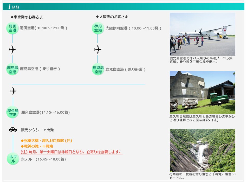Click the red underlined 第一火曜日 closure note
The width and height of the screenshot is (247, 182).
(71, 152)
